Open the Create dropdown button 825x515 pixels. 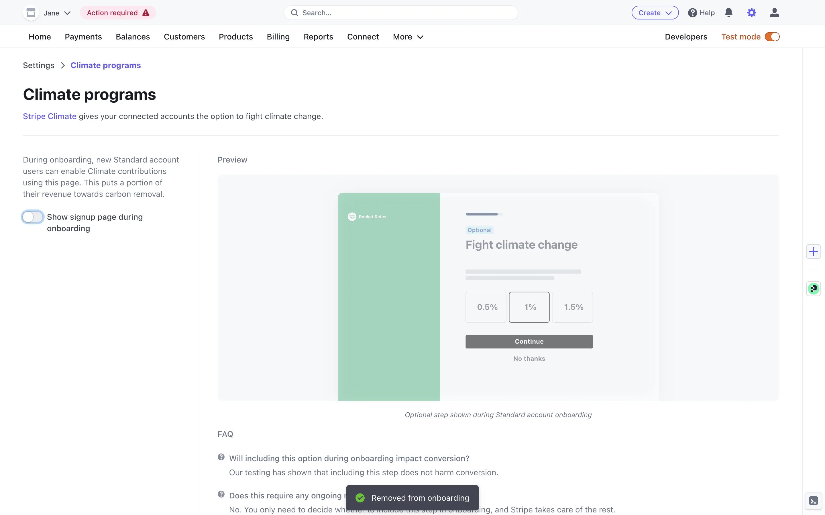pyautogui.click(x=655, y=13)
